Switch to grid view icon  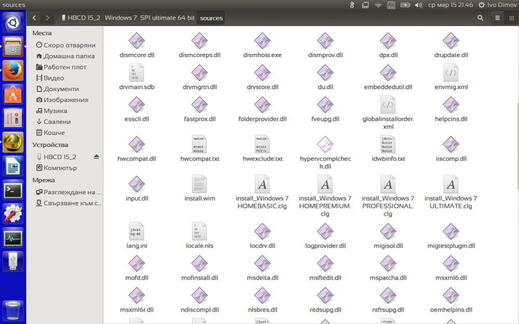pos(511,18)
